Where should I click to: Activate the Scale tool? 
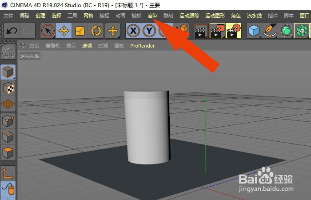click(80, 31)
